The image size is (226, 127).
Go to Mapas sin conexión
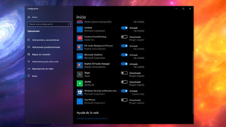tap(41, 54)
